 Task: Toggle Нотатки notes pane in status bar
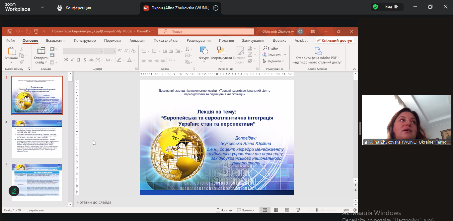tap(224, 210)
